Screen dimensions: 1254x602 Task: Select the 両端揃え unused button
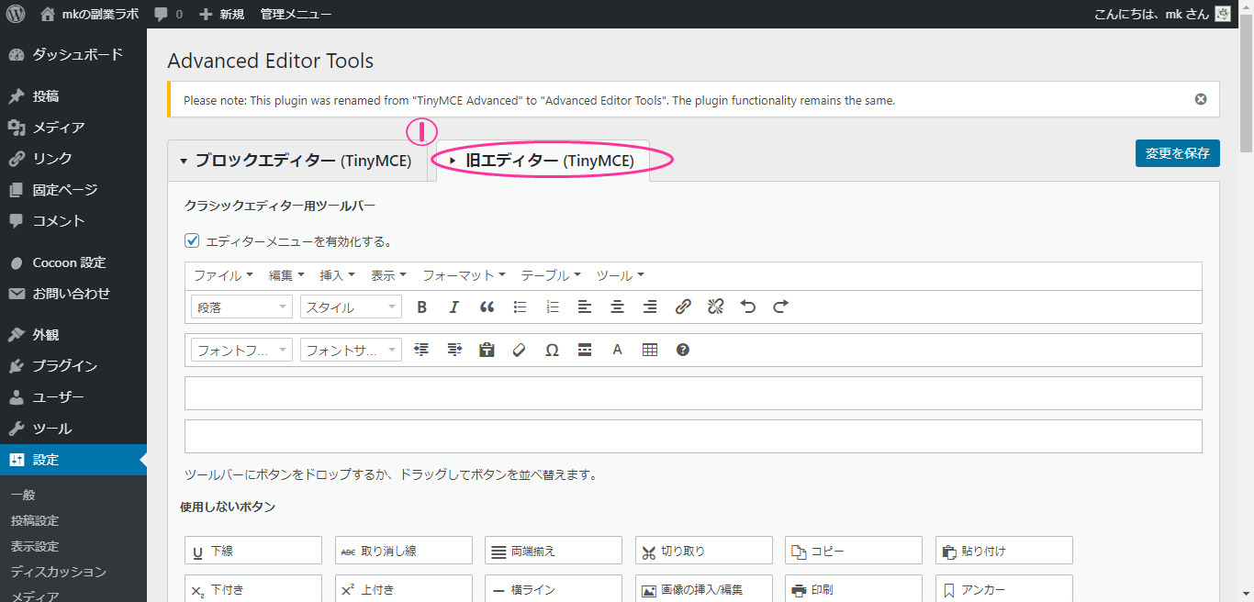coord(554,551)
